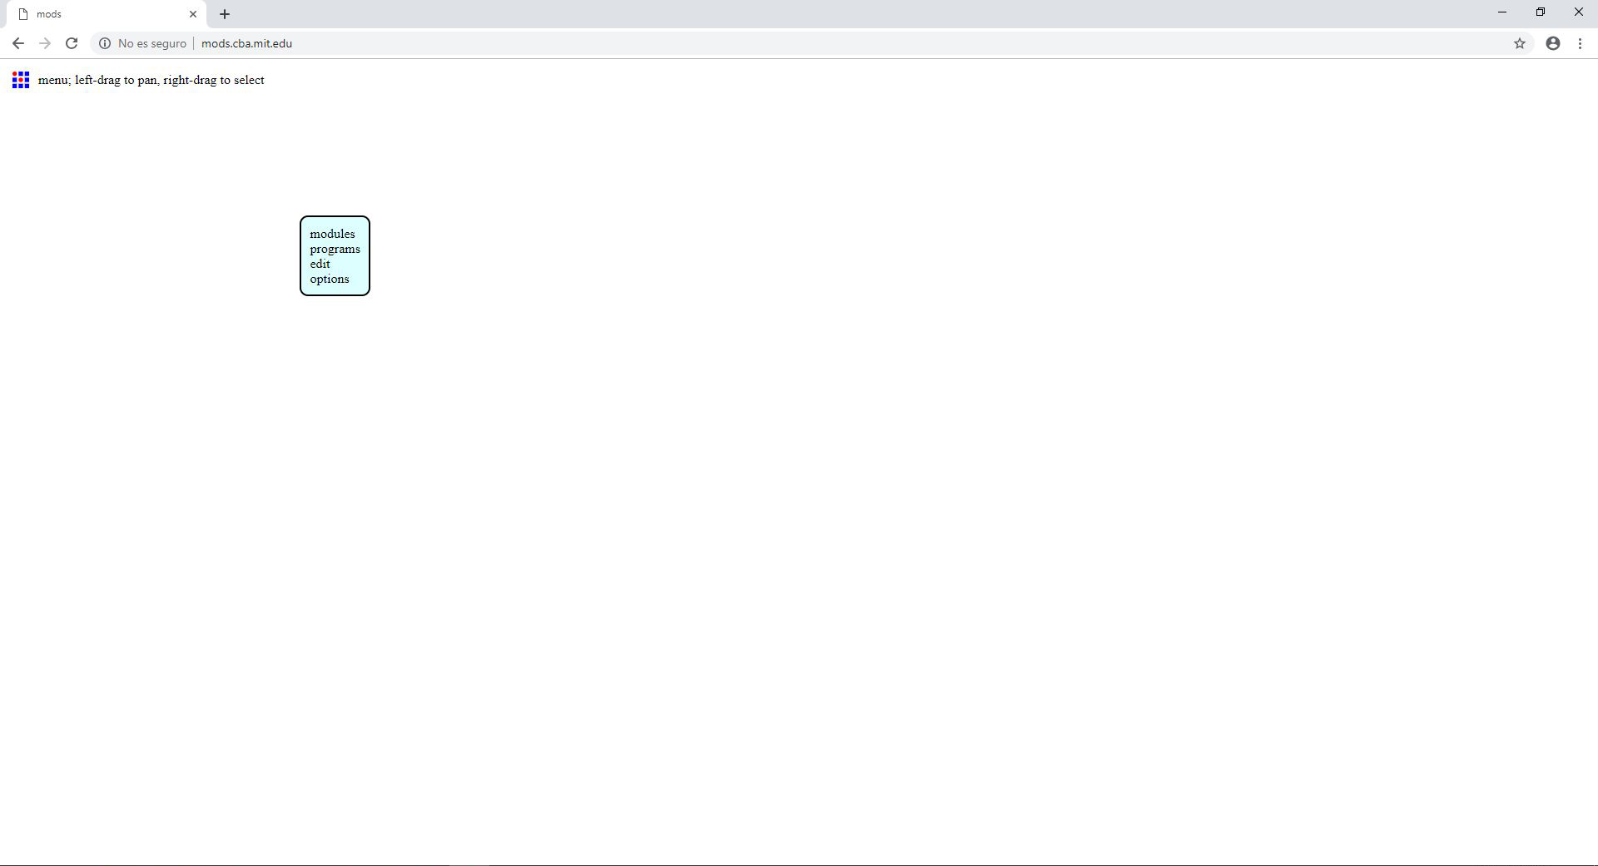This screenshot has width=1598, height=866.
Task: Bookmark this page with the star icon
Action: tap(1519, 43)
